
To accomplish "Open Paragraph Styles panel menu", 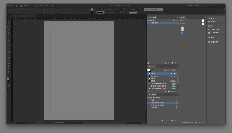I will coord(177,17).
